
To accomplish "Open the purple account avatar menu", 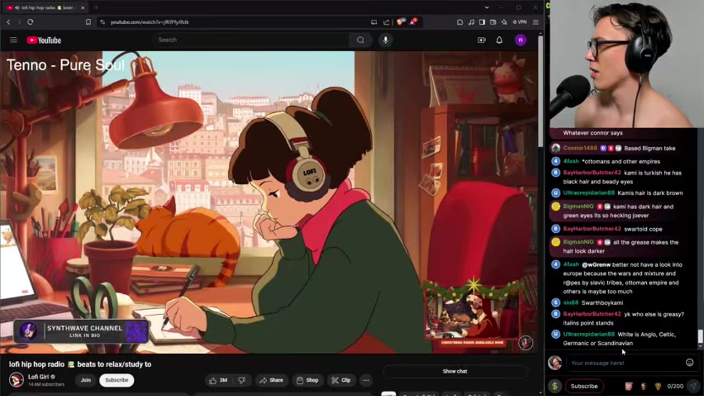I will [x=520, y=40].
